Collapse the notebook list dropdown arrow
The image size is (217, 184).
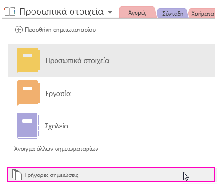click(110, 12)
